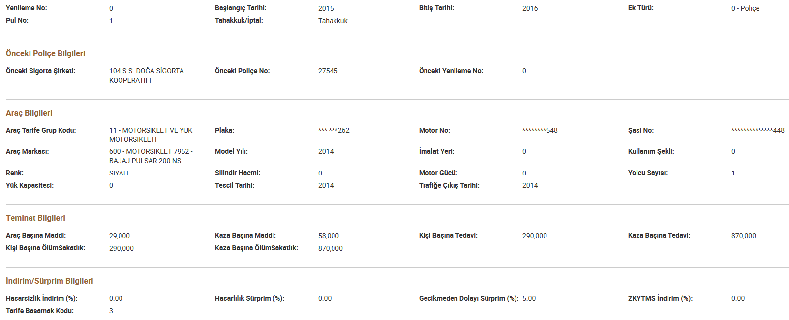Select the Kaza Başına Maddi amount 58,000

[328, 236]
